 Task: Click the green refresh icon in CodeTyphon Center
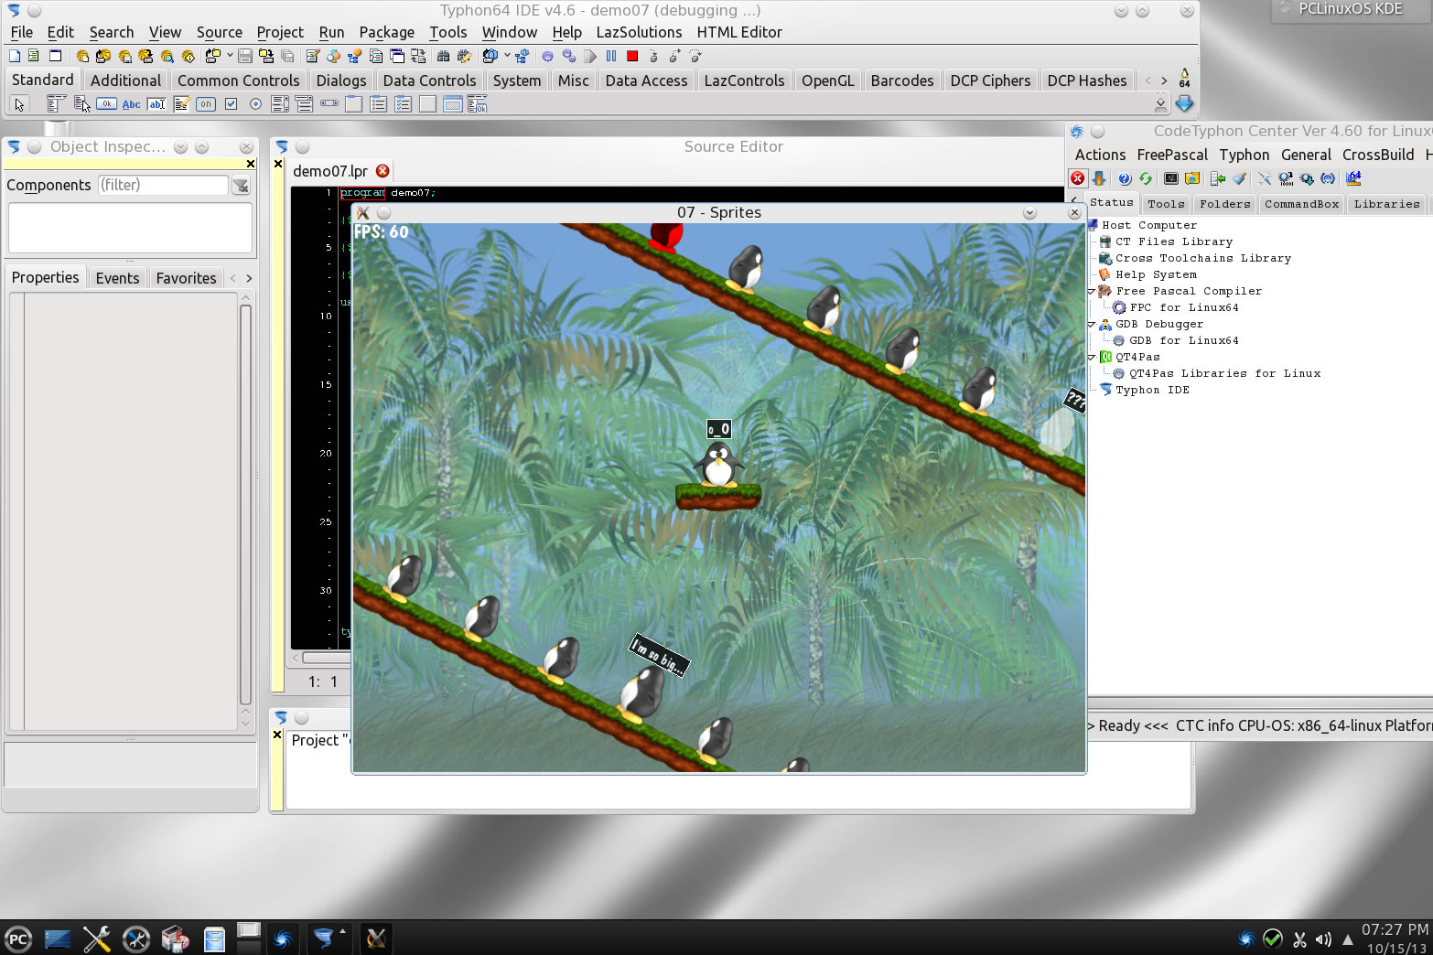1146,178
